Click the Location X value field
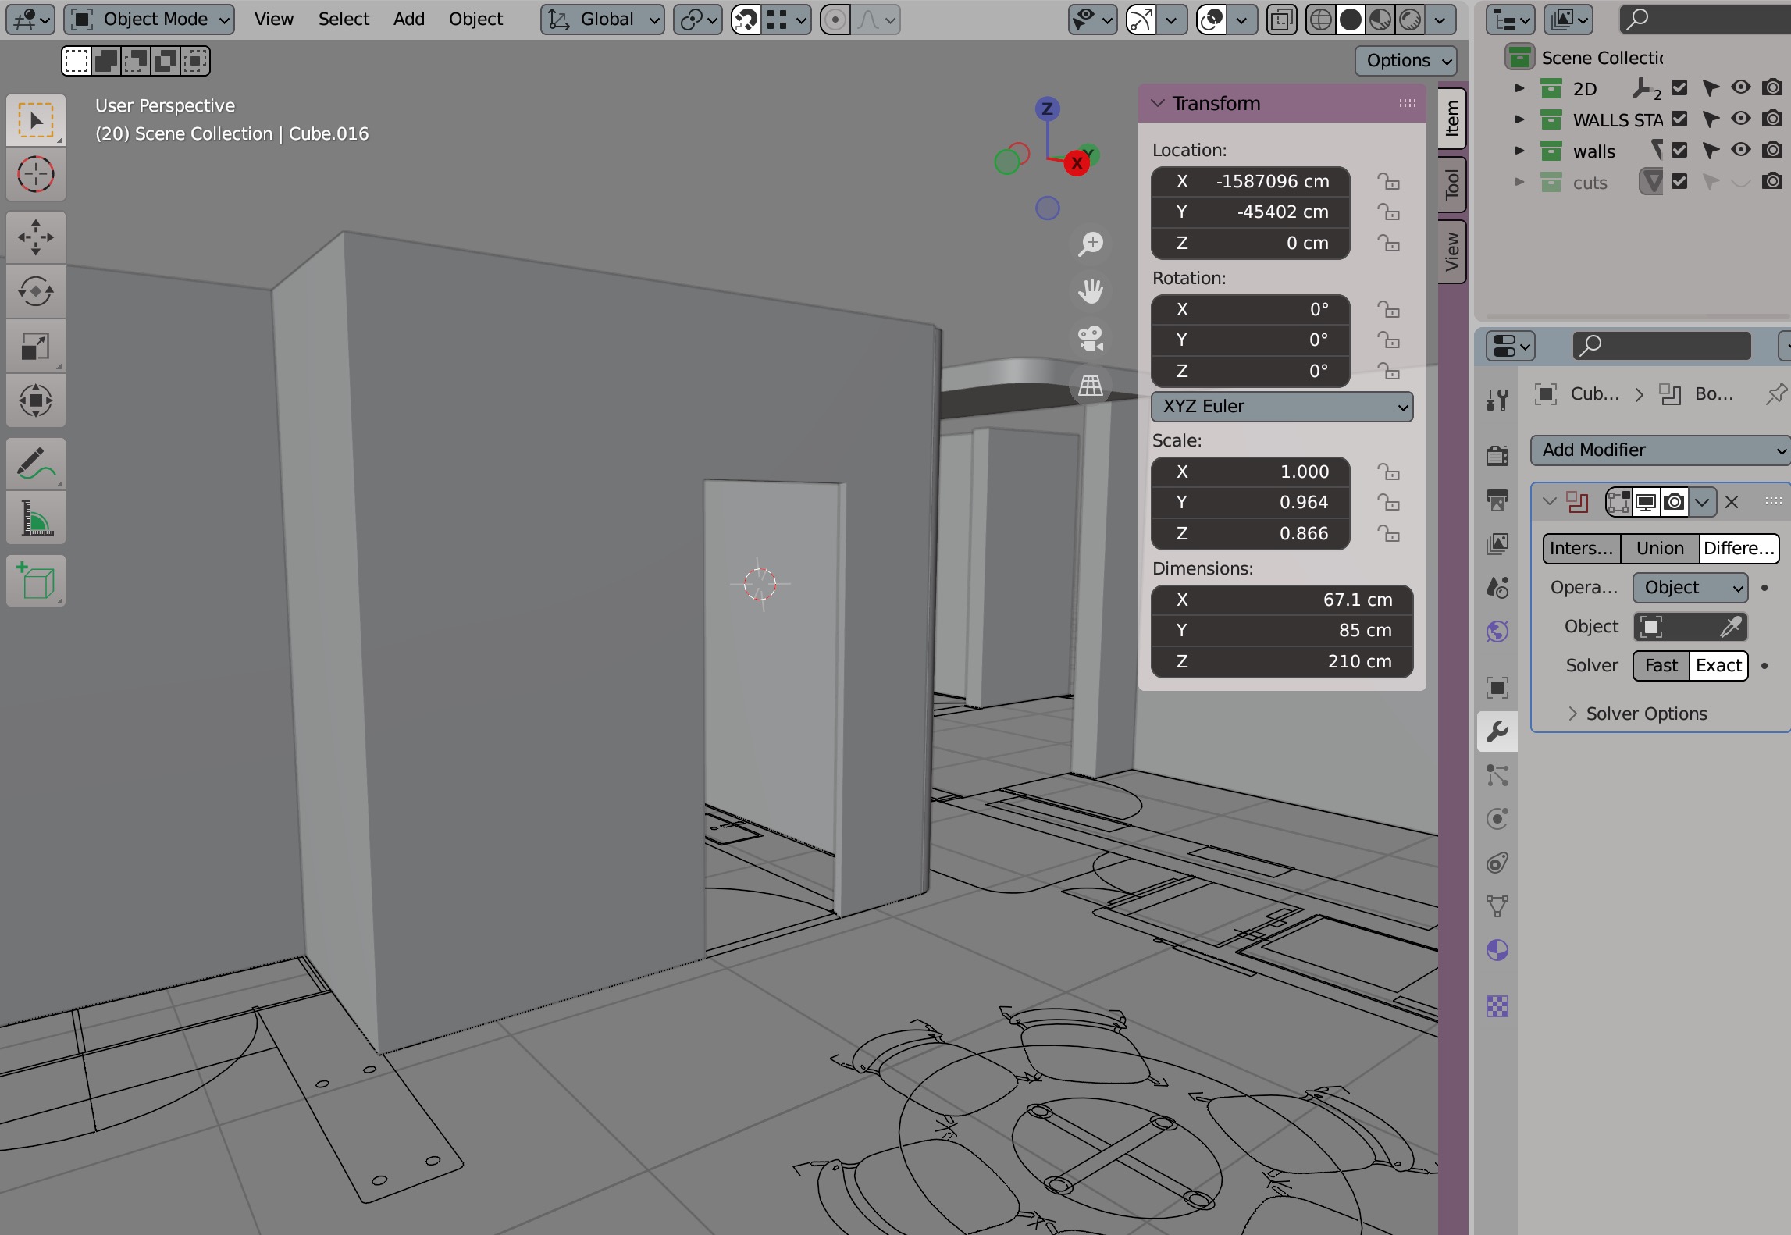Viewport: 1791px width, 1235px height. [x=1250, y=182]
